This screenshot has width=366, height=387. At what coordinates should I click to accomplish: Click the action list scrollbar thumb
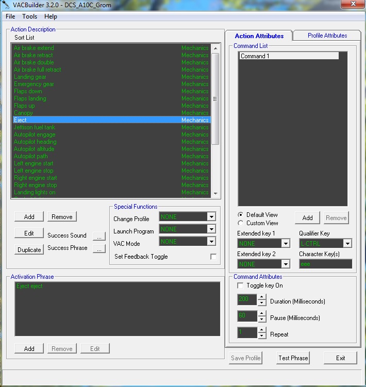(x=215, y=99)
